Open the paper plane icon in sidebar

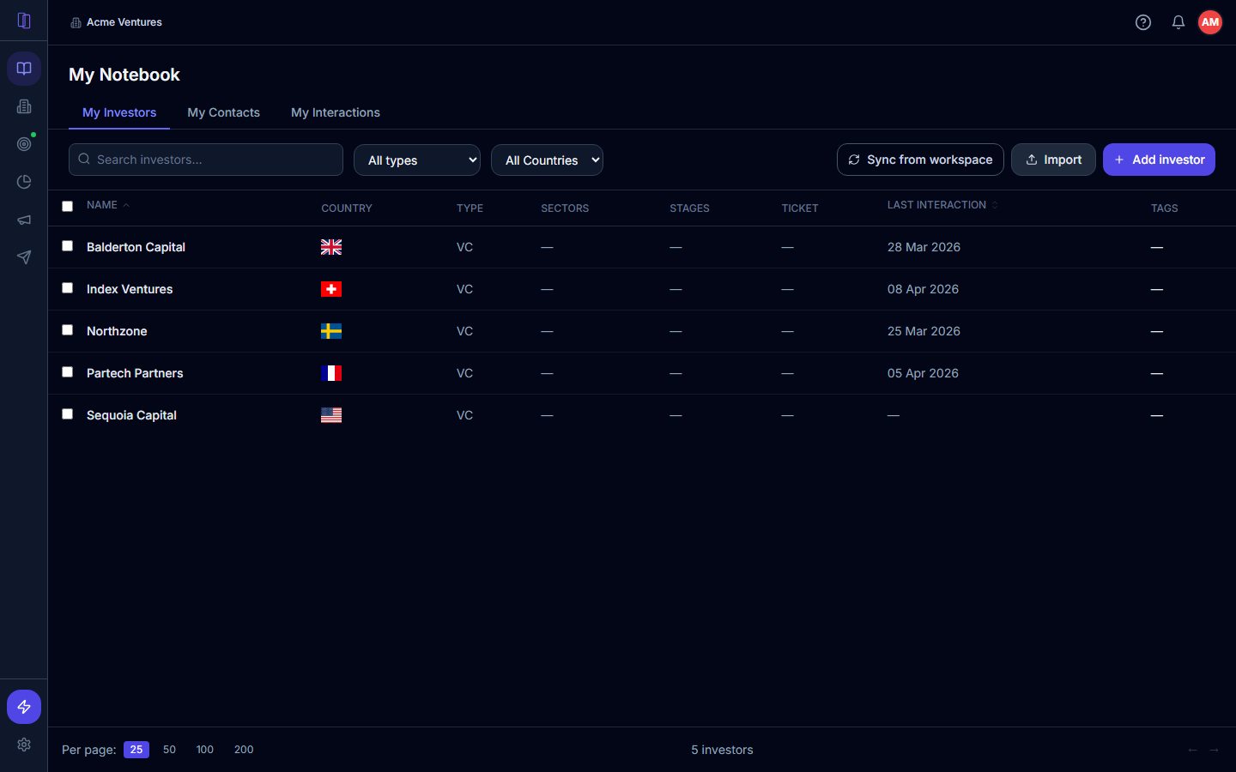(x=24, y=257)
